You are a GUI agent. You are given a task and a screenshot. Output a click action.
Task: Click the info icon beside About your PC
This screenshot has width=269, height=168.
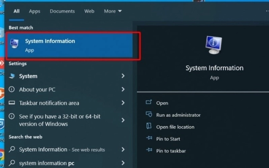coord(12,89)
